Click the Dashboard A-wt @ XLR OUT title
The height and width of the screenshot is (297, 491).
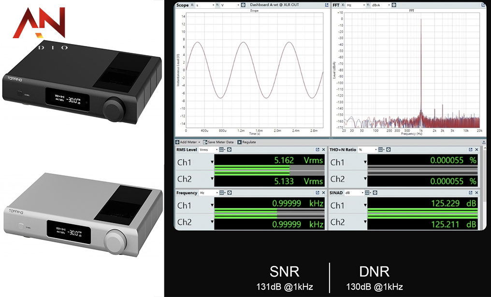pyautogui.click(x=274, y=5)
